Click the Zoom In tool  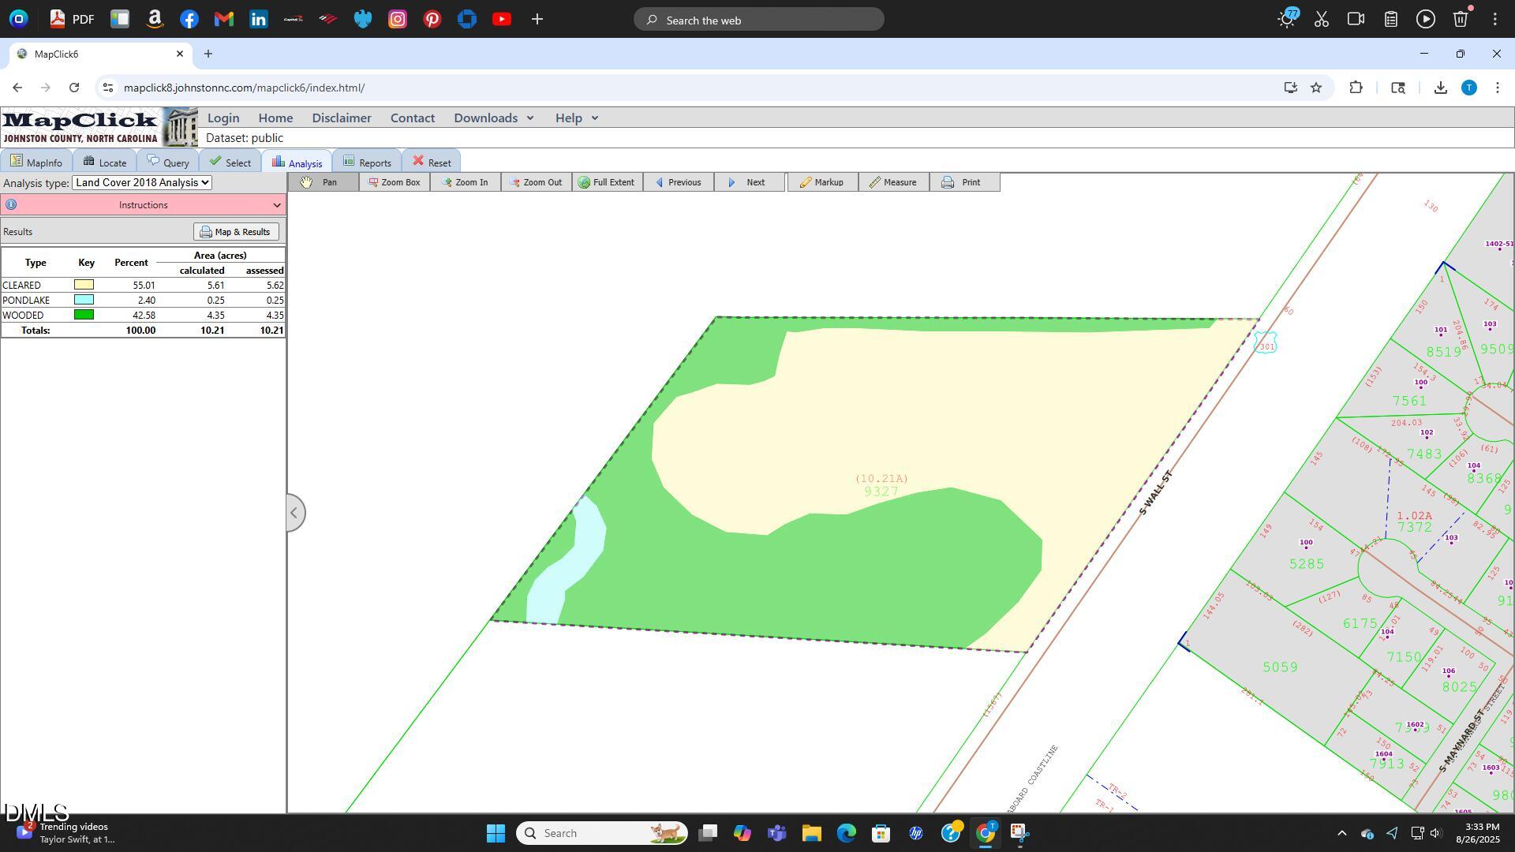pyautogui.click(x=465, y=182)
